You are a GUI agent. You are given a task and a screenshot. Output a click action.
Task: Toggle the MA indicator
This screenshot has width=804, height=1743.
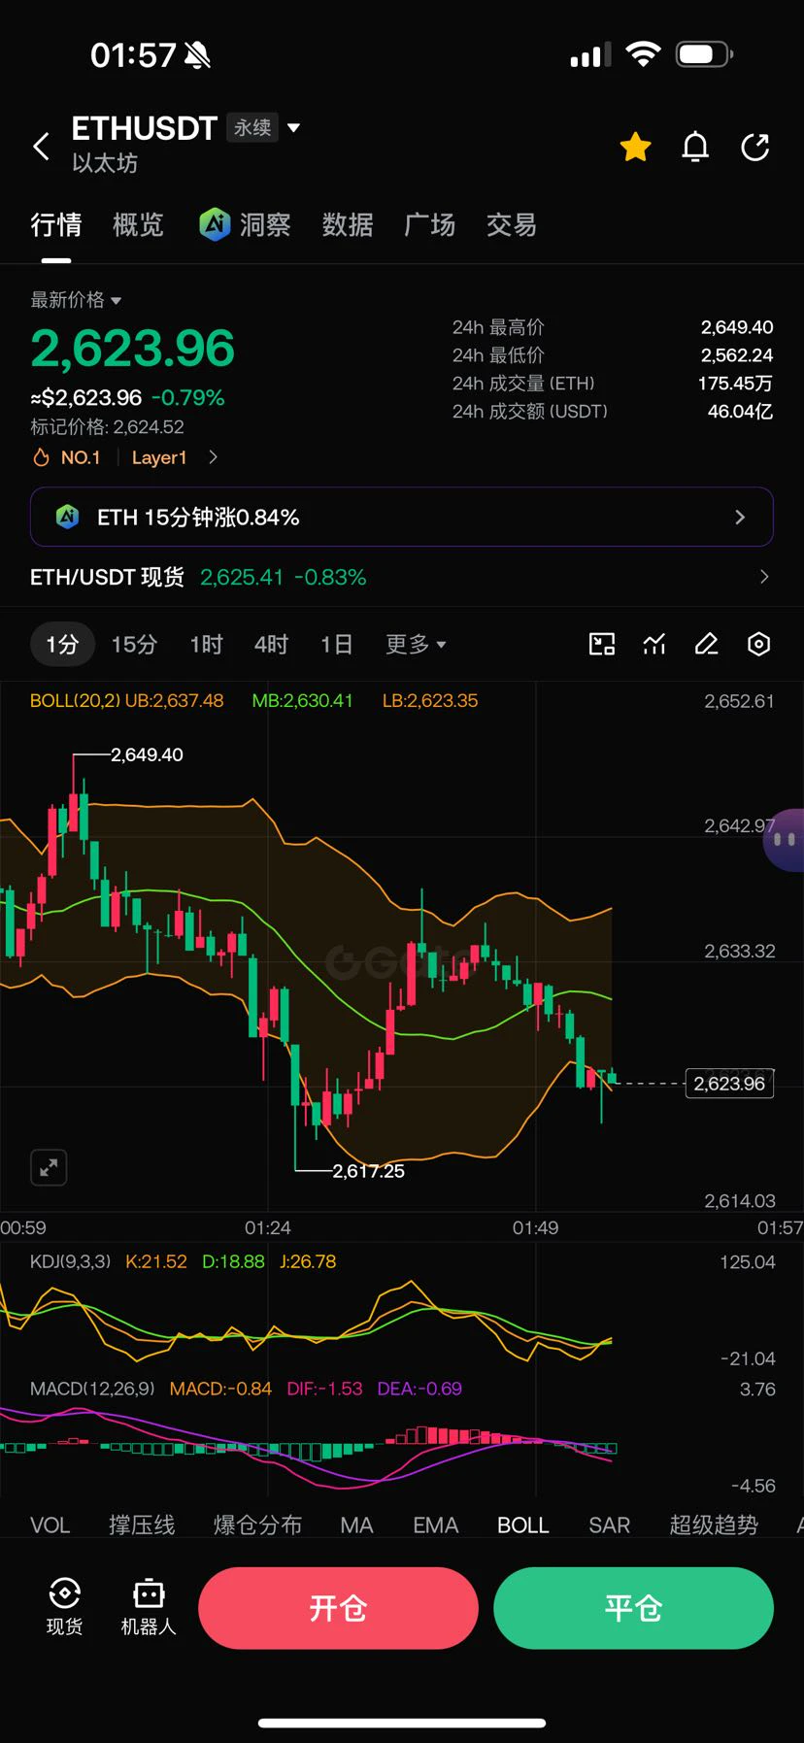click(x=356, y=1525)
